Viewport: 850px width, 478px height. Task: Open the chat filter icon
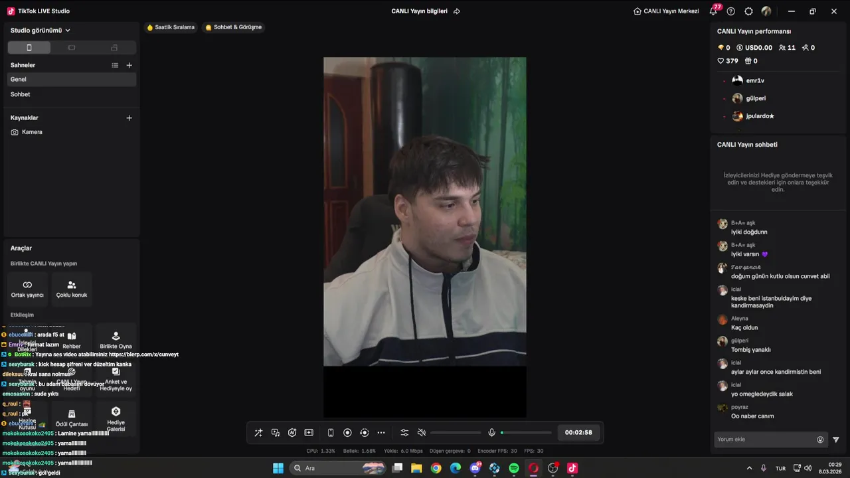click(836, 439)
